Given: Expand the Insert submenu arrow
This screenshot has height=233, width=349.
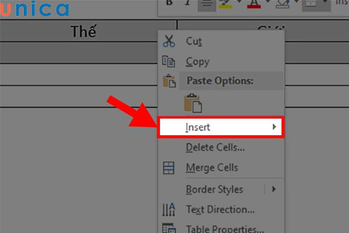Looking at the screenshot, I should pos(274,126).
